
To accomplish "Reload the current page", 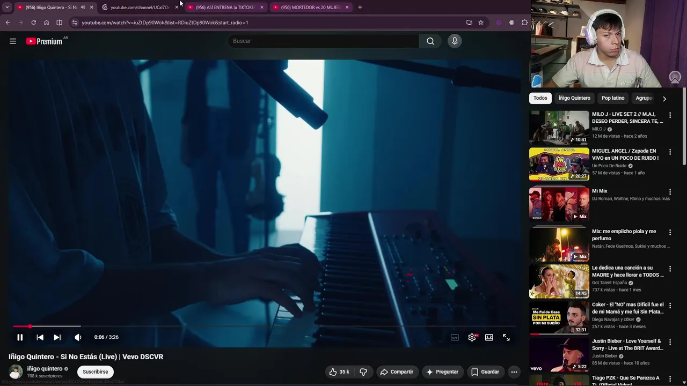I will [33, 23].
